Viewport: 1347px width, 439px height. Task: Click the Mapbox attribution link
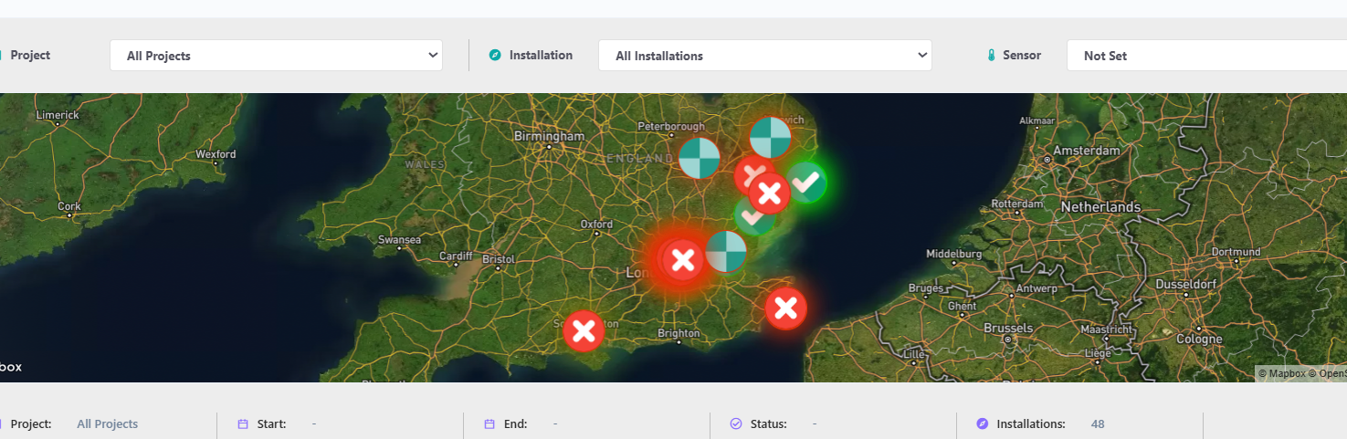coord(1283,373)
